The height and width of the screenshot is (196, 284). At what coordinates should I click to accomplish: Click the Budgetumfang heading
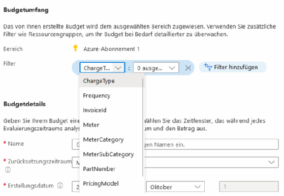[26, 10]
